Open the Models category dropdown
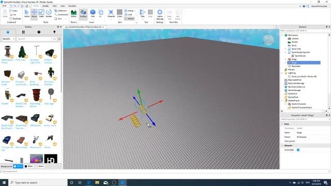 point(8,39)
